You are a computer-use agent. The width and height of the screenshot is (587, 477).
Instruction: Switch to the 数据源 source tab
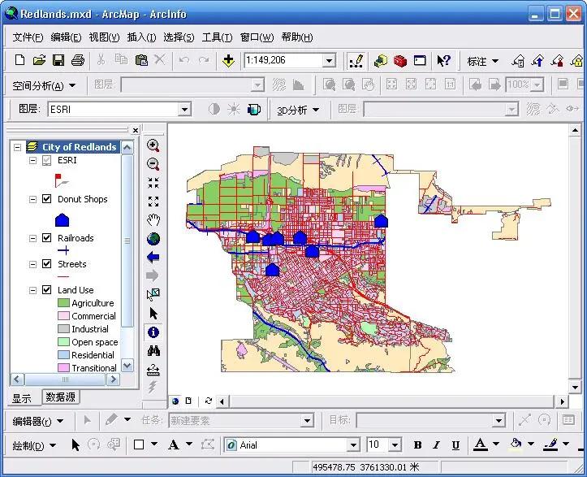point(61,397)
